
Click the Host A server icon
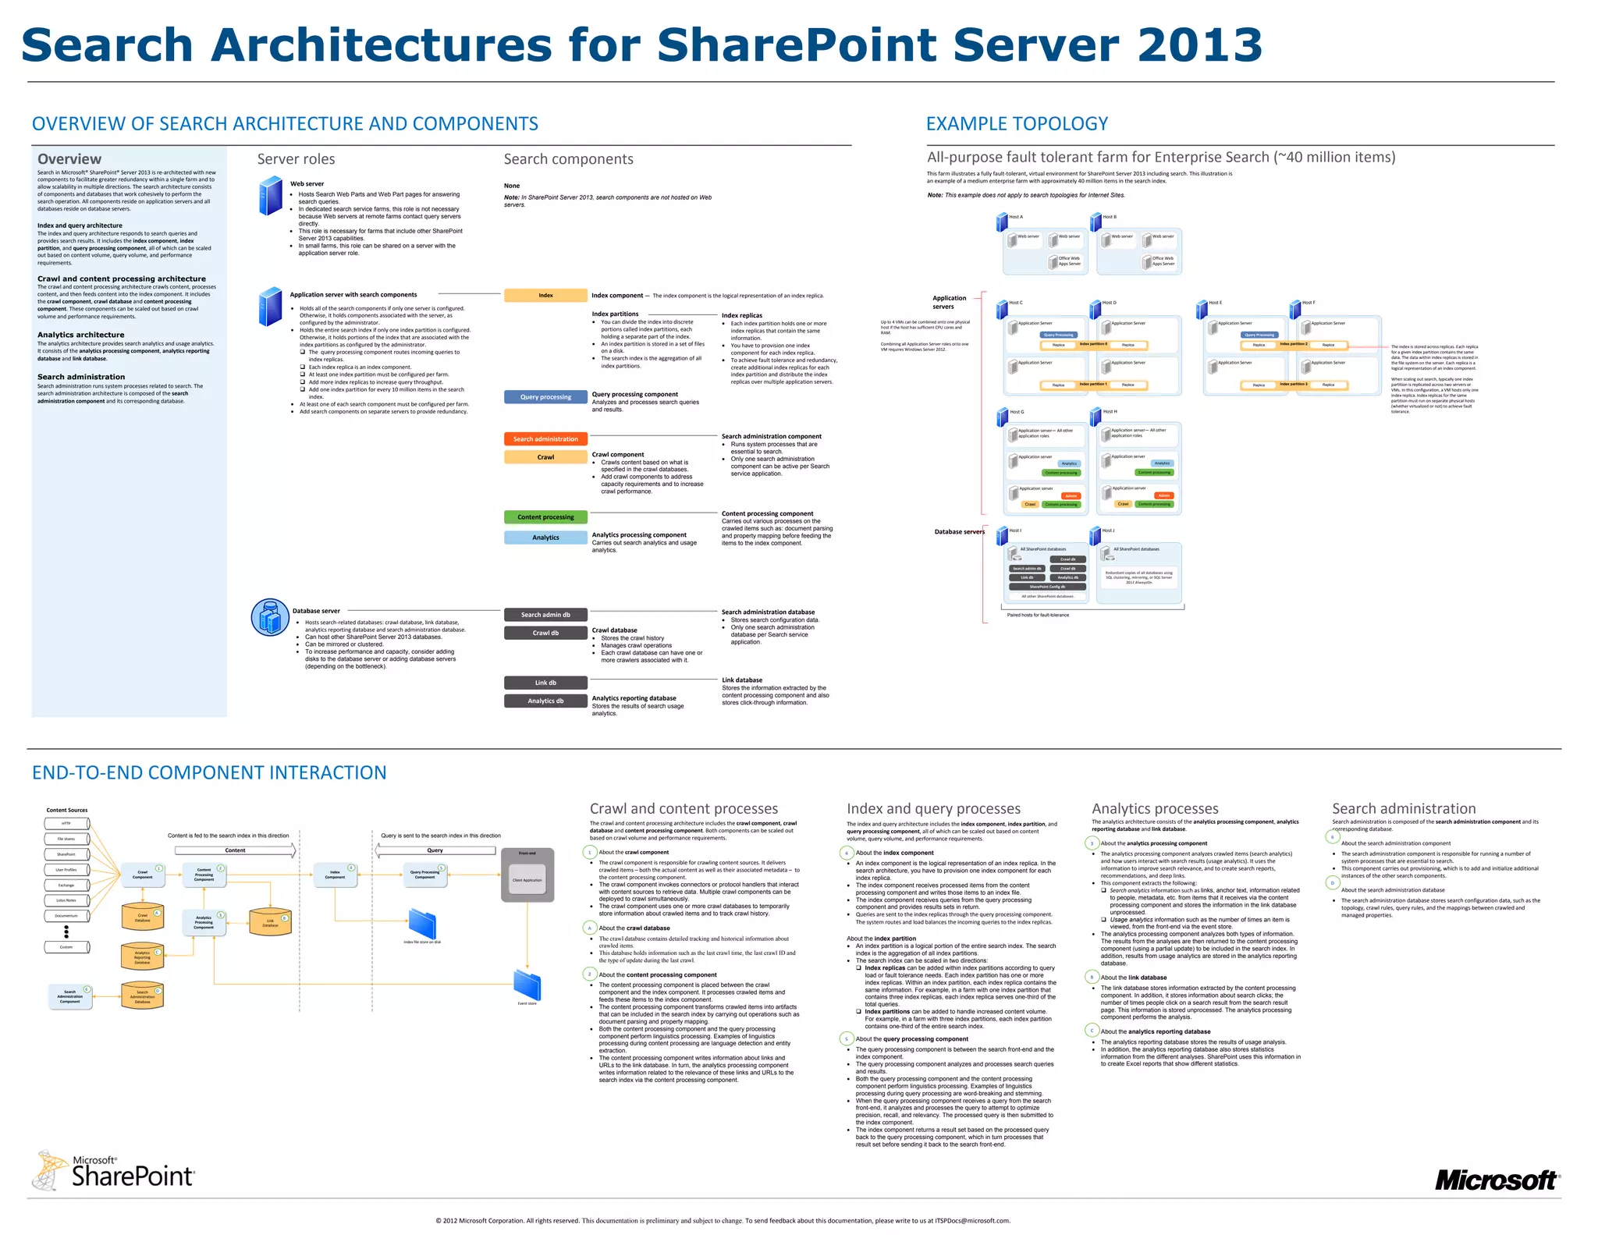[1002, 222]
